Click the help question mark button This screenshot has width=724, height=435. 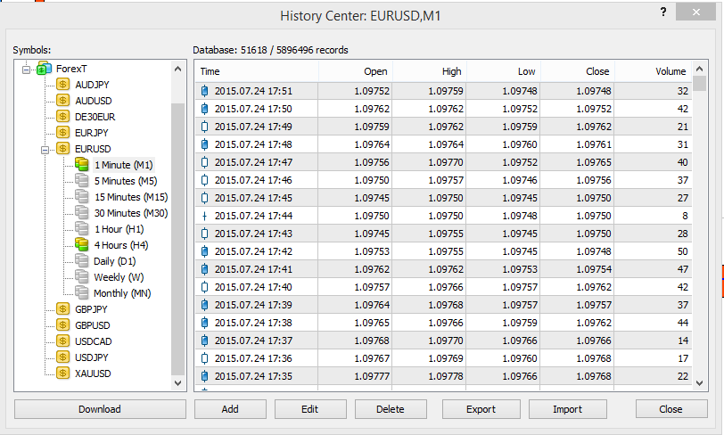662,12
